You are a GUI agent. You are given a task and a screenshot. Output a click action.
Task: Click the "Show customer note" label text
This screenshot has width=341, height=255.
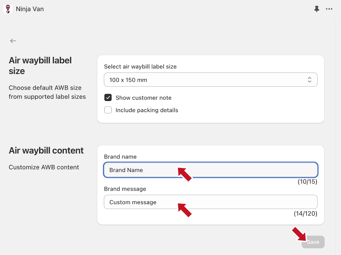[143, 98]
